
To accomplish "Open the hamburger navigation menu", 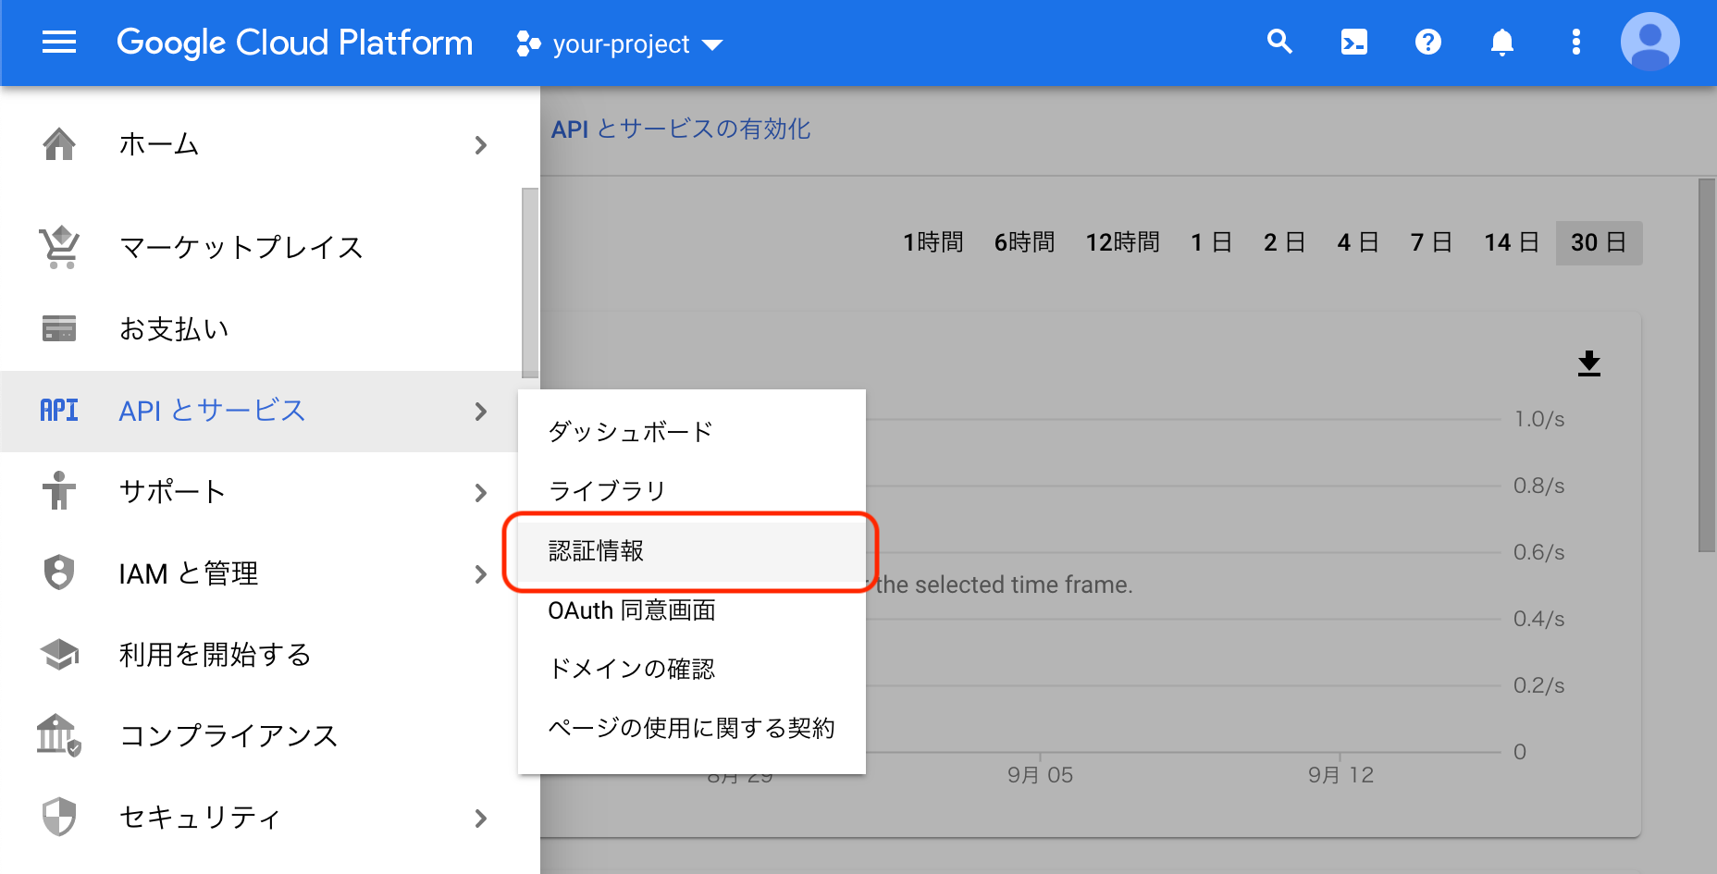I will (59, 43).
